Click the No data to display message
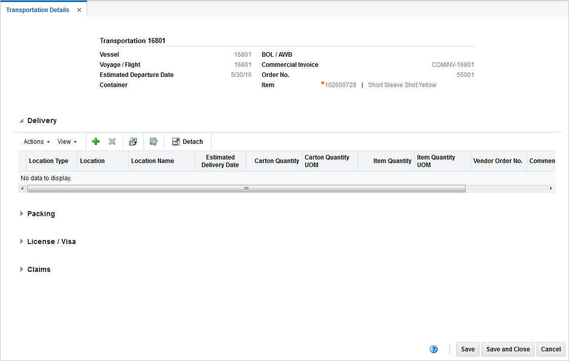569x361 pixels. pyautogui.click(x=46, y=178)
